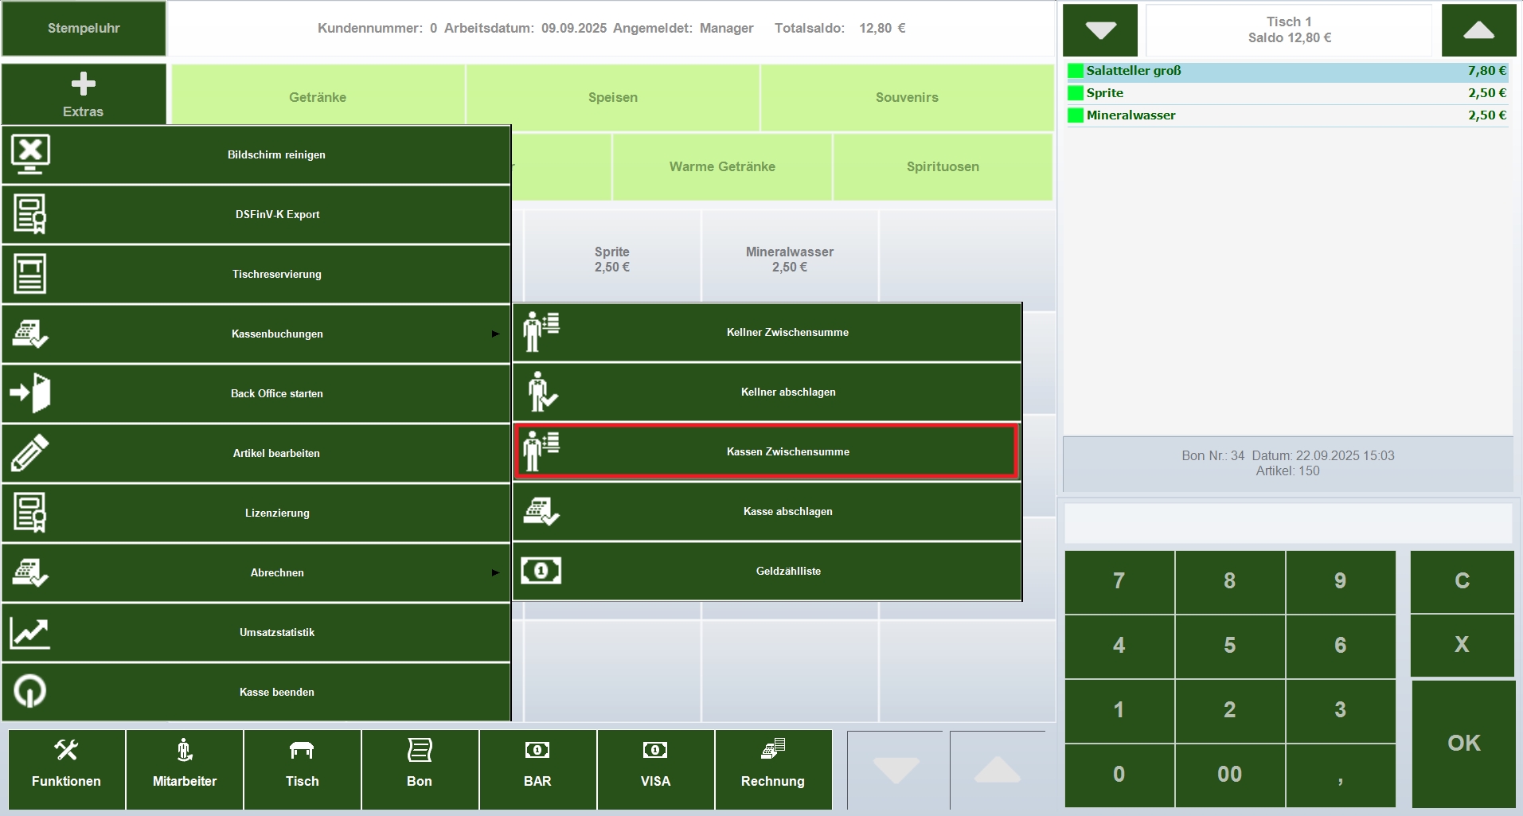
Task: Pay with BAR cash button
Action: pos(537,769)
